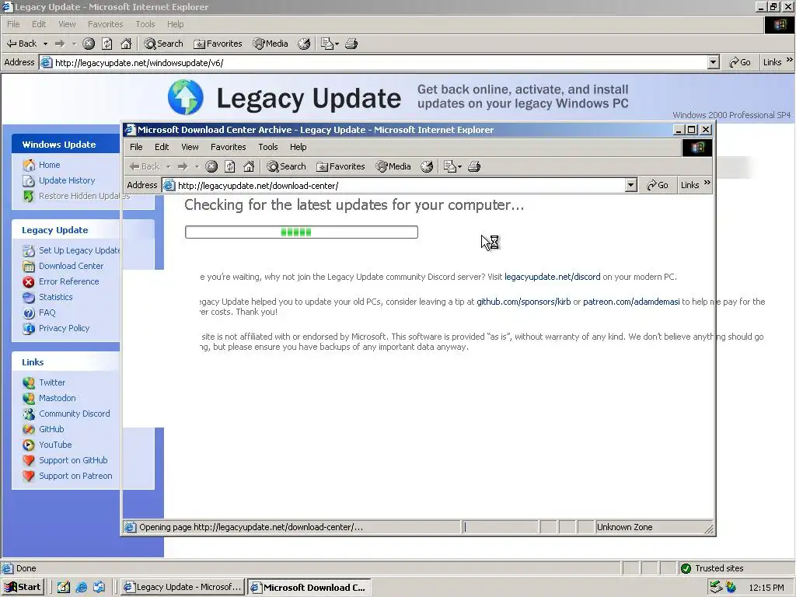Open Statistics sidebar link
Screen dimensions: 796x597
click(x=56, y=297)
